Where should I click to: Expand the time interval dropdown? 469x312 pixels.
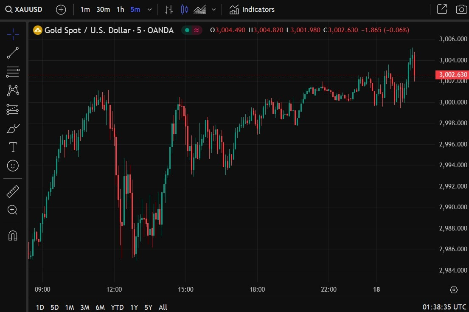click(x=150, y=10)
